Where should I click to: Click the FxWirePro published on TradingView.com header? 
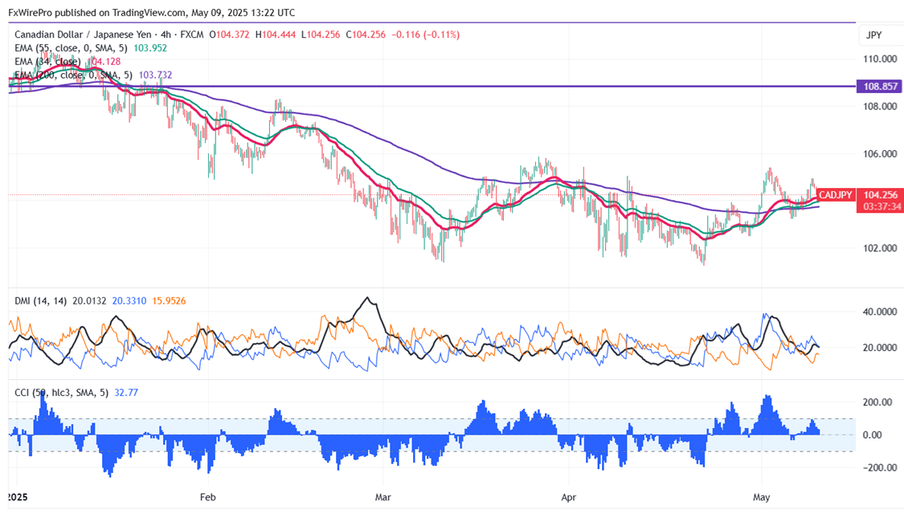(x=152, y=13)
